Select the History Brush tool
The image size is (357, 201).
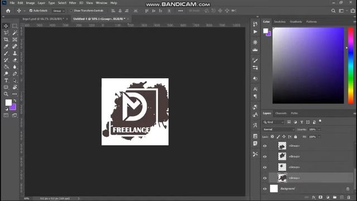[x=6, y=60]
